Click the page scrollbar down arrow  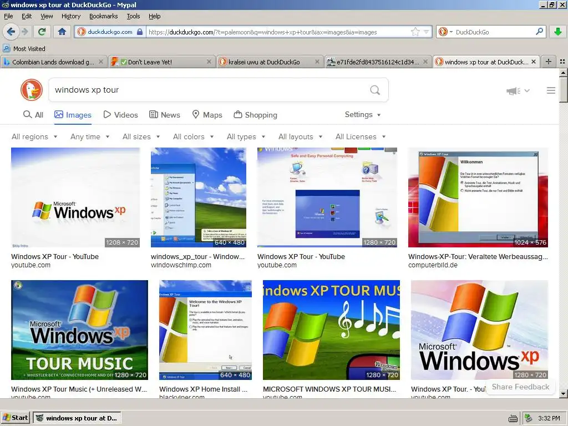point(563,393)
